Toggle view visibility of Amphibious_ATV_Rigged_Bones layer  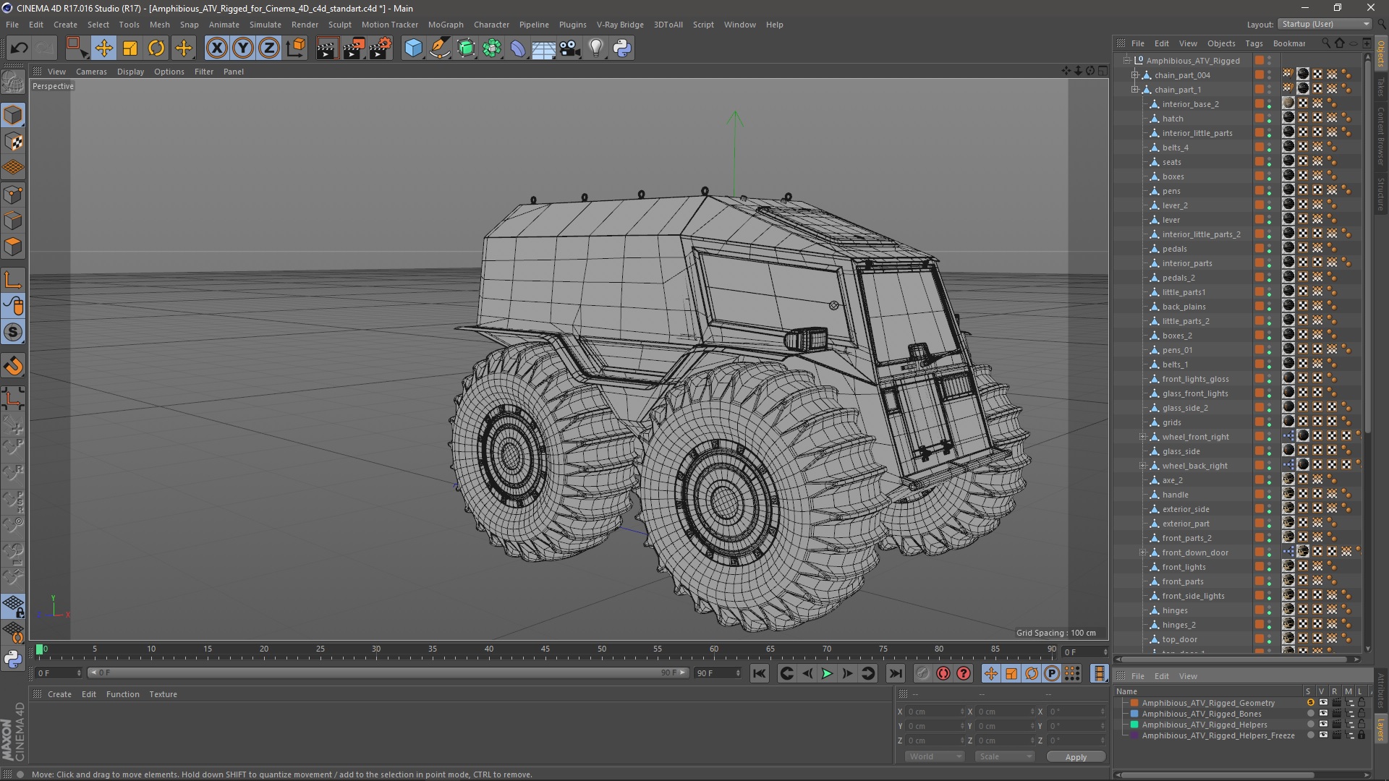[x=1323, y=714]
